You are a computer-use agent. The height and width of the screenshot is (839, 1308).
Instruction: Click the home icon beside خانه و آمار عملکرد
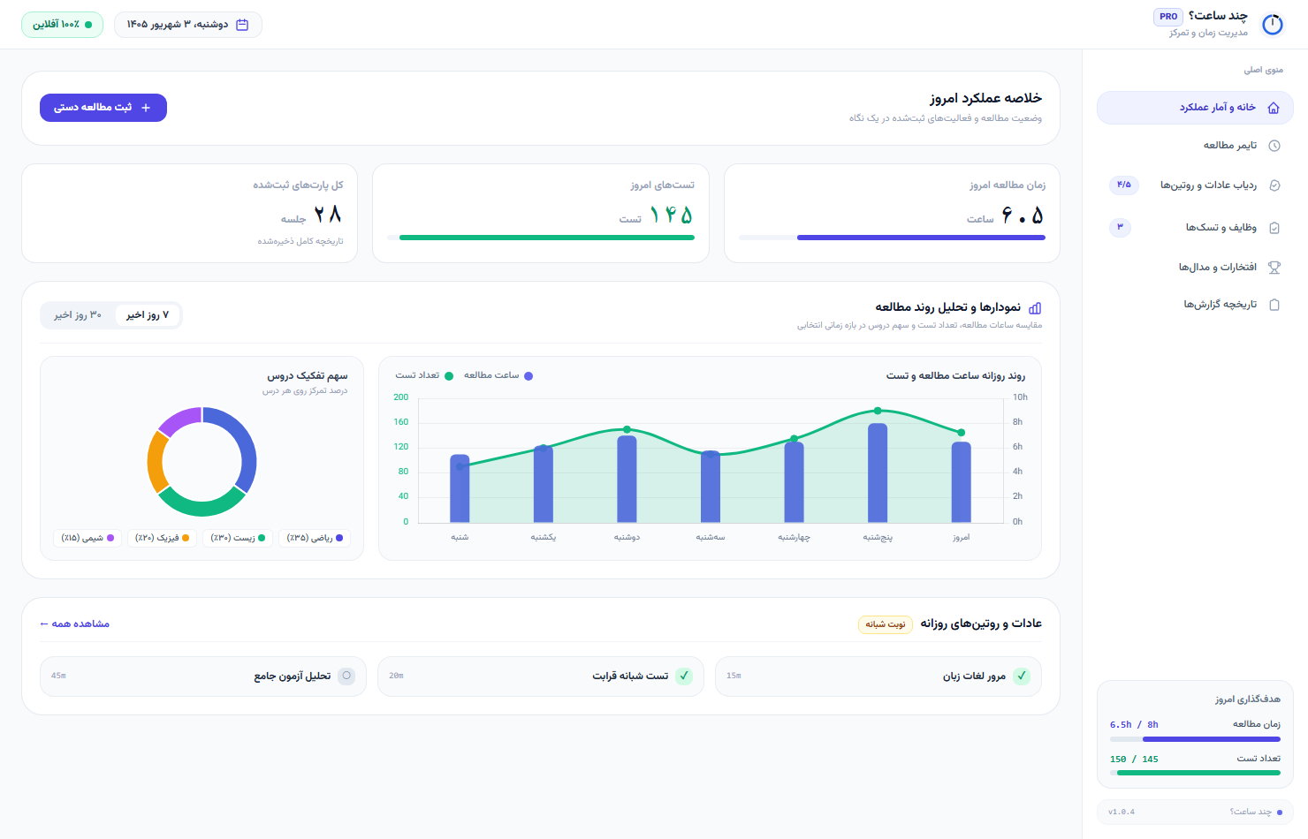[1274, 108]
